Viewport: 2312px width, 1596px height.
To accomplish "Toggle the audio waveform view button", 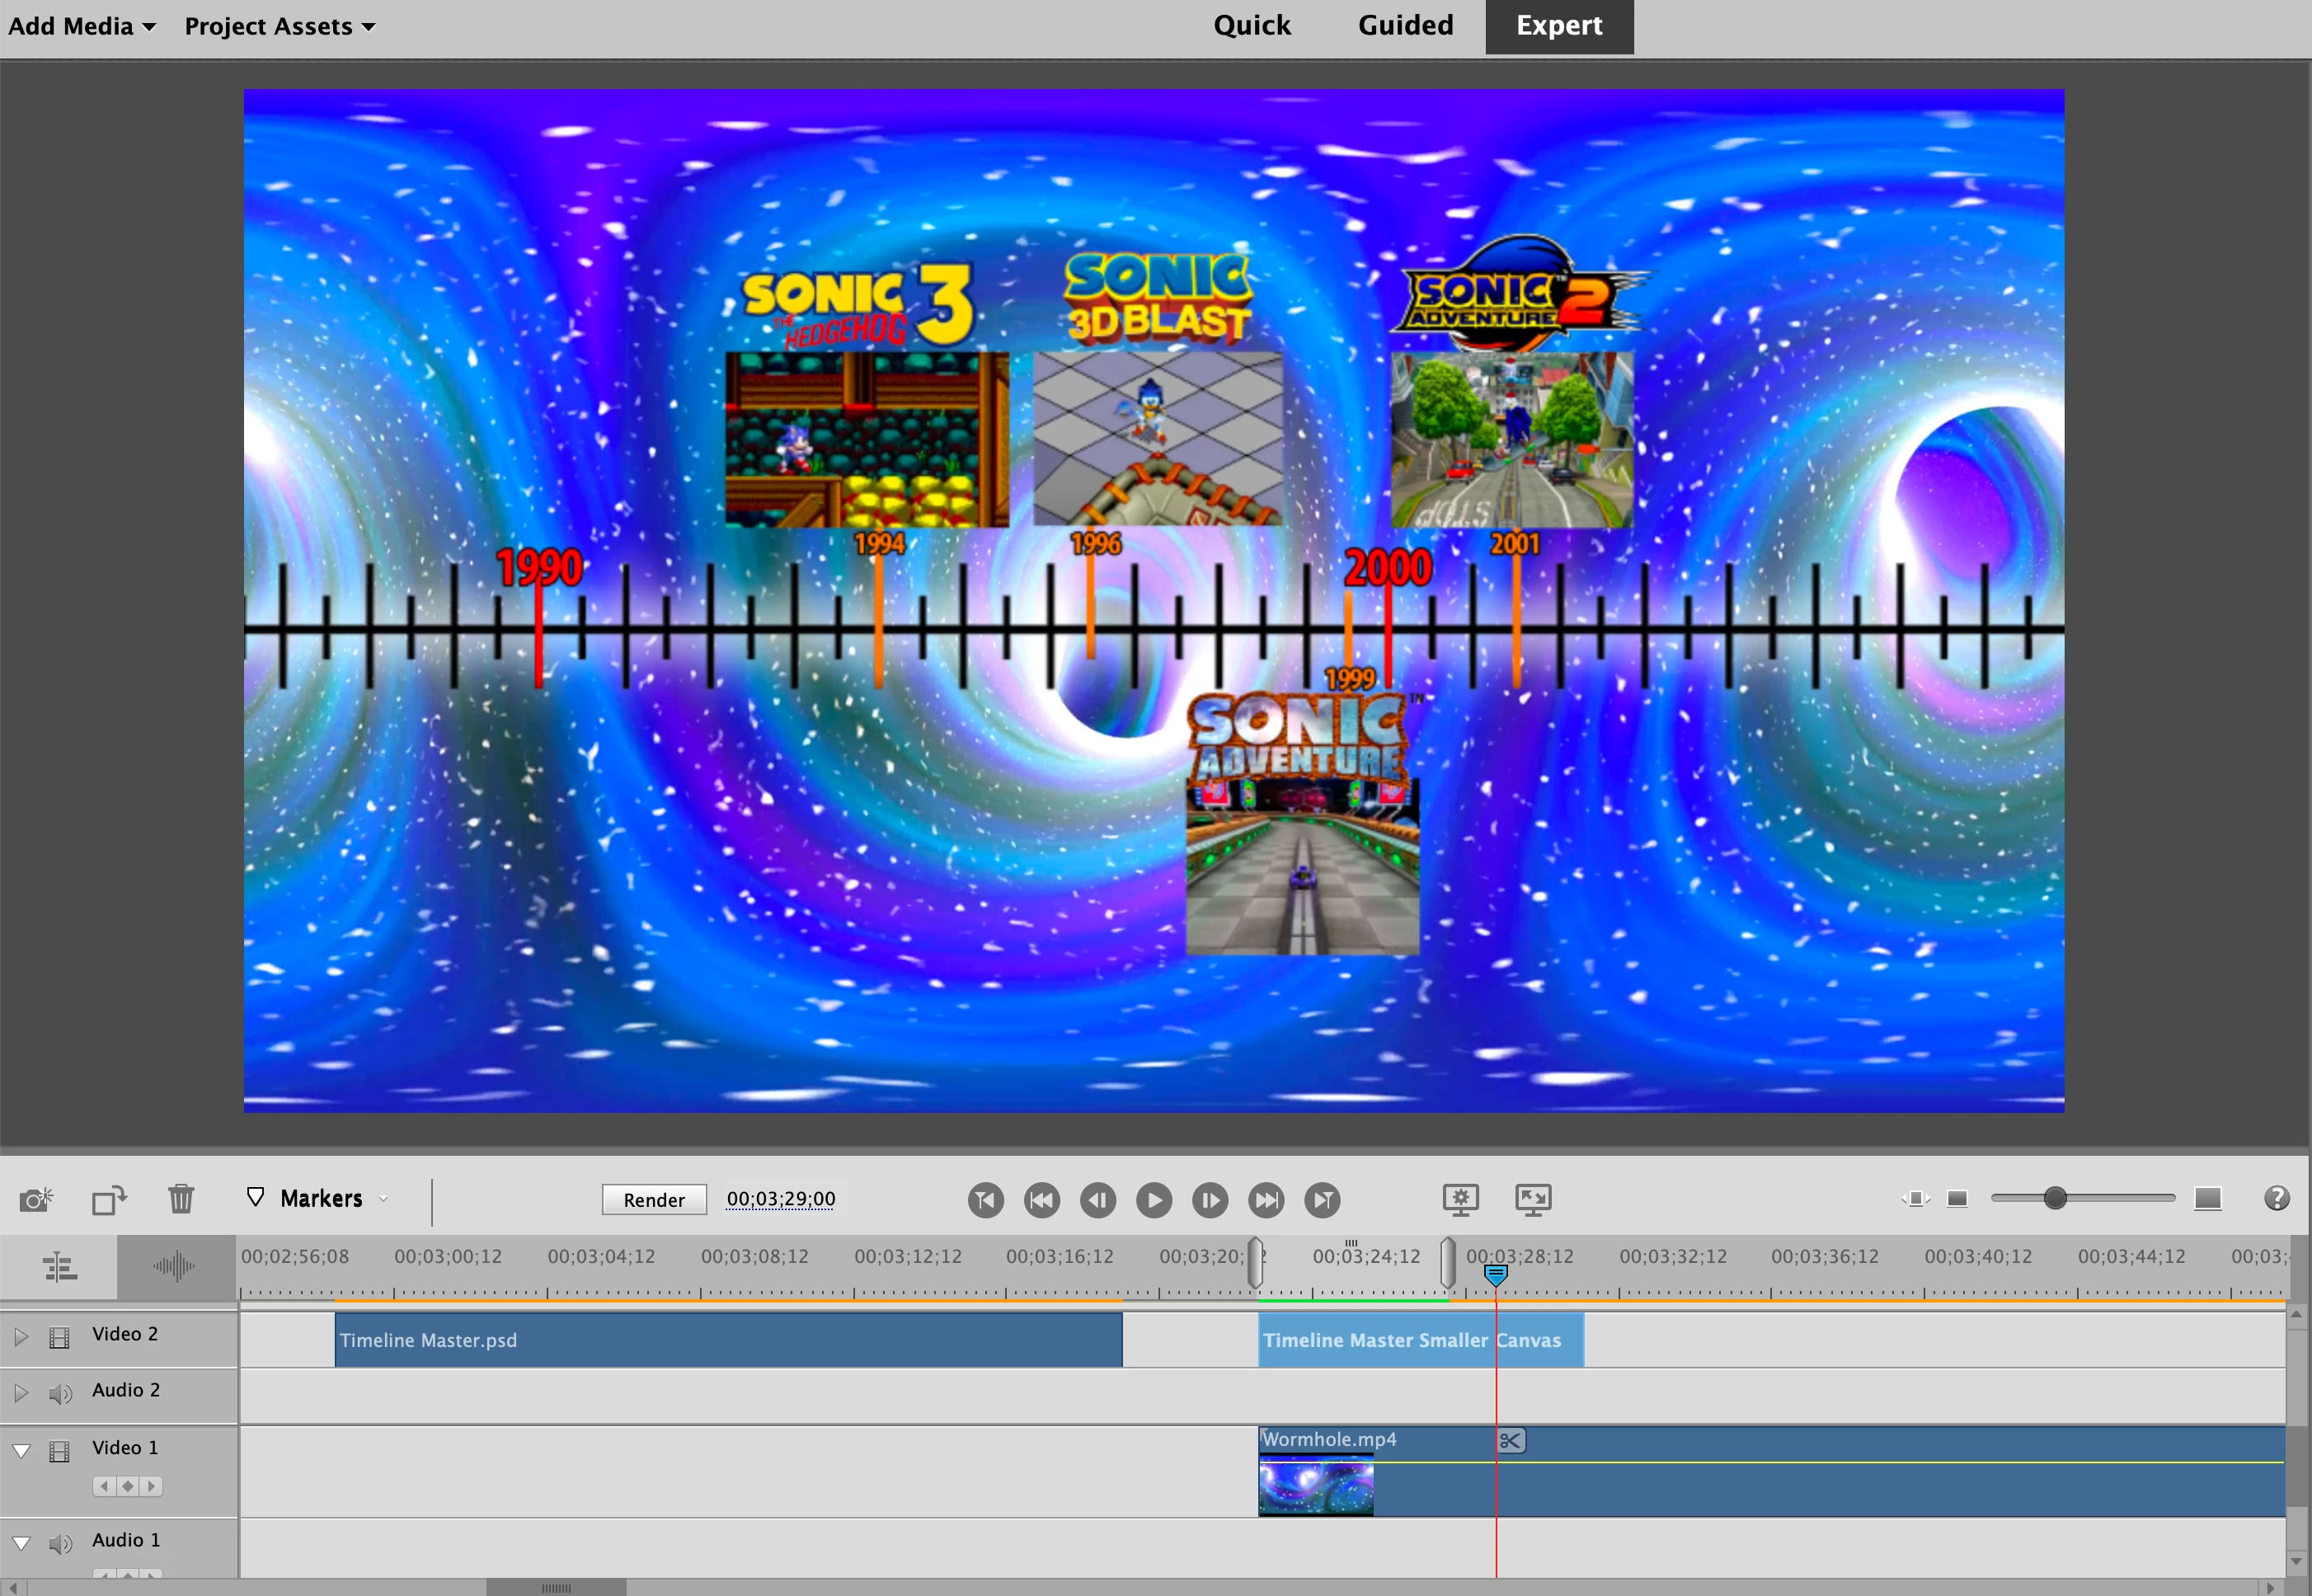I will point(175,1267).
